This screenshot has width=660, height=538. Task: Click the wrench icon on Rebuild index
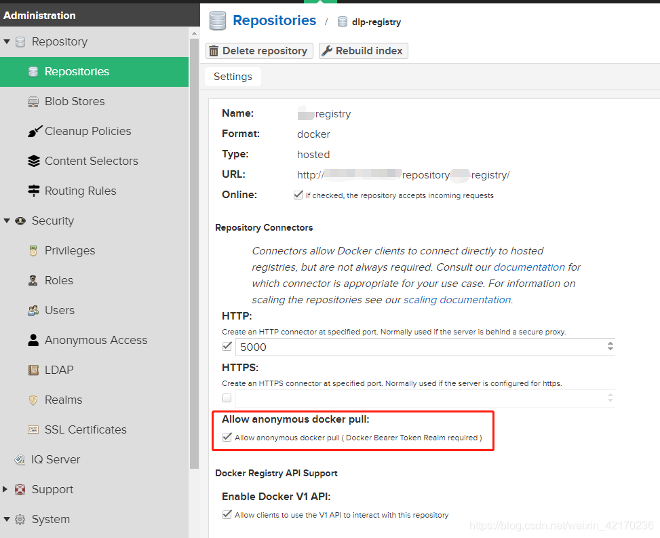coord(327,51)
